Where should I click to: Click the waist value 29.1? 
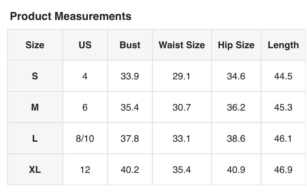[x=182, y=76]
